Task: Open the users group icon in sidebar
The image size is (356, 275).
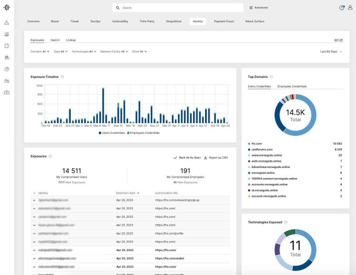Action: pos(7,81)
